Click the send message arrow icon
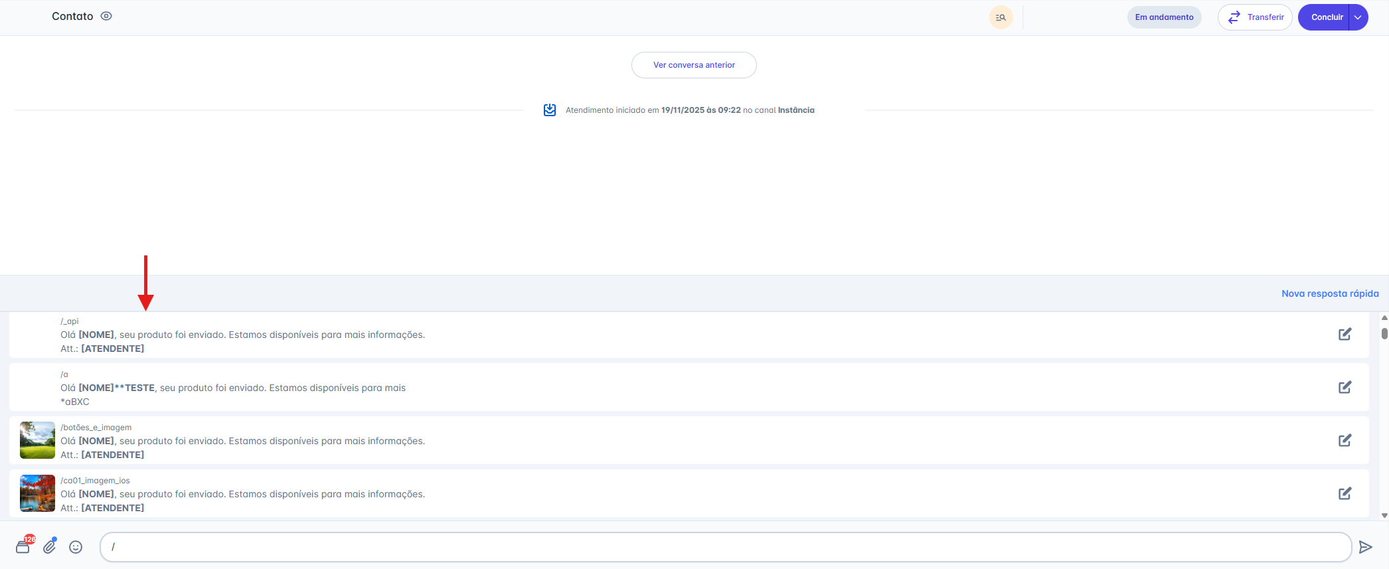Viewport: 1389px width, 569px height. point(1365,547)
